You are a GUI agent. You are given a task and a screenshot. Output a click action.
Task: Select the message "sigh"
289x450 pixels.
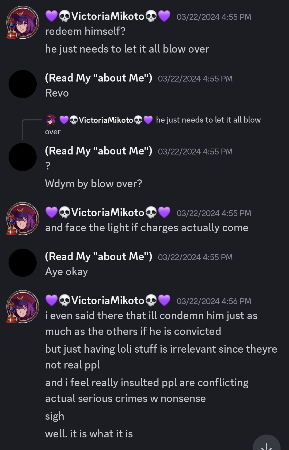coord(55,416)
